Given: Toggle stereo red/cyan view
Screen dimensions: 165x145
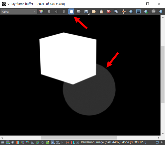Looking at the screenshot, I should [x=73, y=142].
